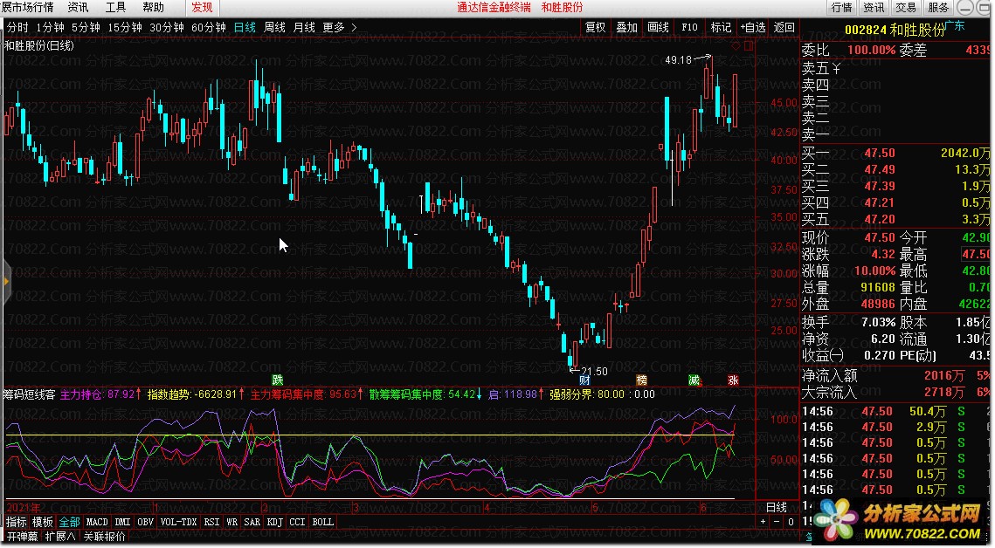
Task: Click the 买一 price 47.50 row
Action: 895,153
